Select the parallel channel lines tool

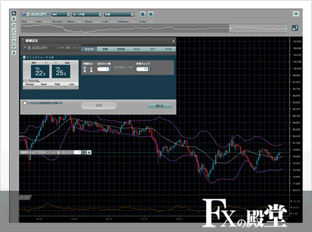point(14,46)
